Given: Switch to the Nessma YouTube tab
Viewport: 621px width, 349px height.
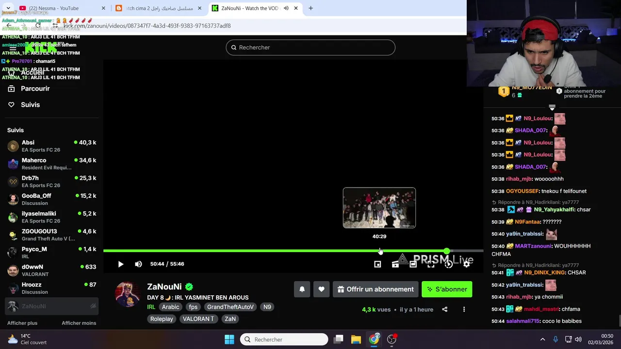Looking at the screenshot, I should coord(55,8).
